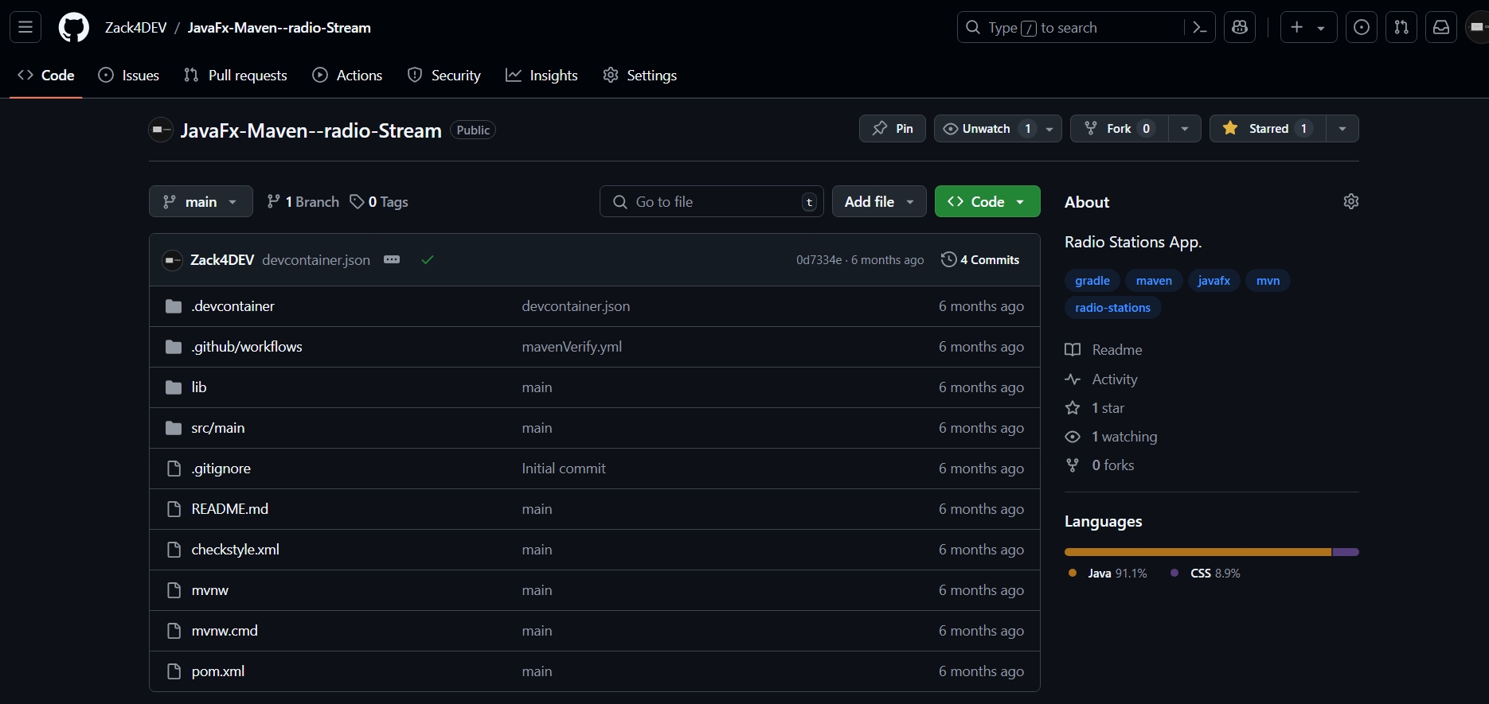This screenshot has height=704, width=1489.
Task: Open the Add file dropdown
Action: pos(879,201)
